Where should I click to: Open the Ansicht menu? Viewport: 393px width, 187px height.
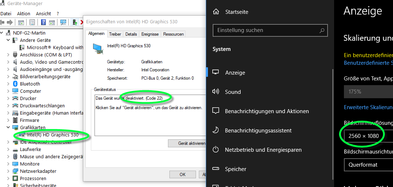pos(43,13)
